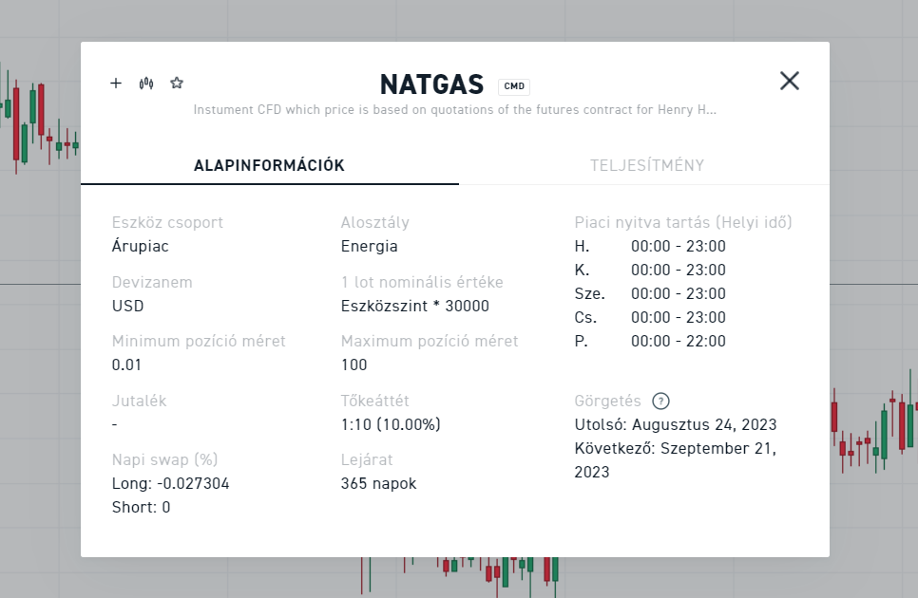The height and width of the screenshot is (598, 918).
Task: Open the TELJESÍTMÉNY tab
Action: coord(647,165)
